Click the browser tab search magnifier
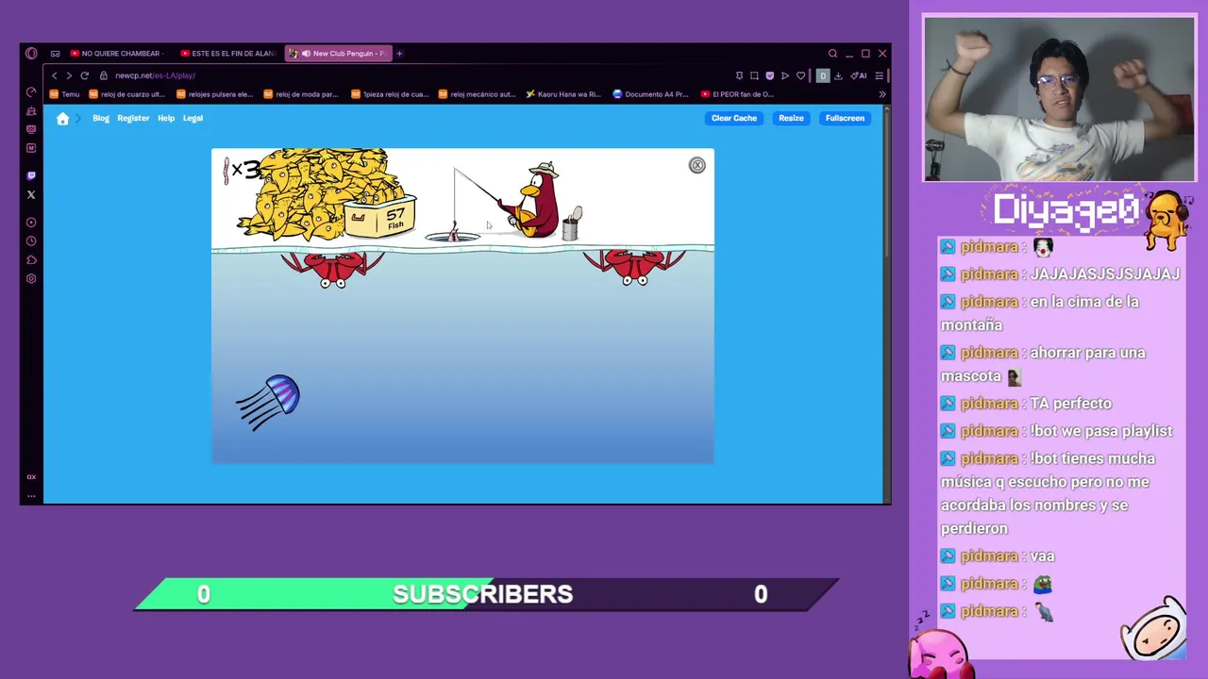Image resolution: width=1208 pixels, height=679 pixels. [x=832, y=54]
